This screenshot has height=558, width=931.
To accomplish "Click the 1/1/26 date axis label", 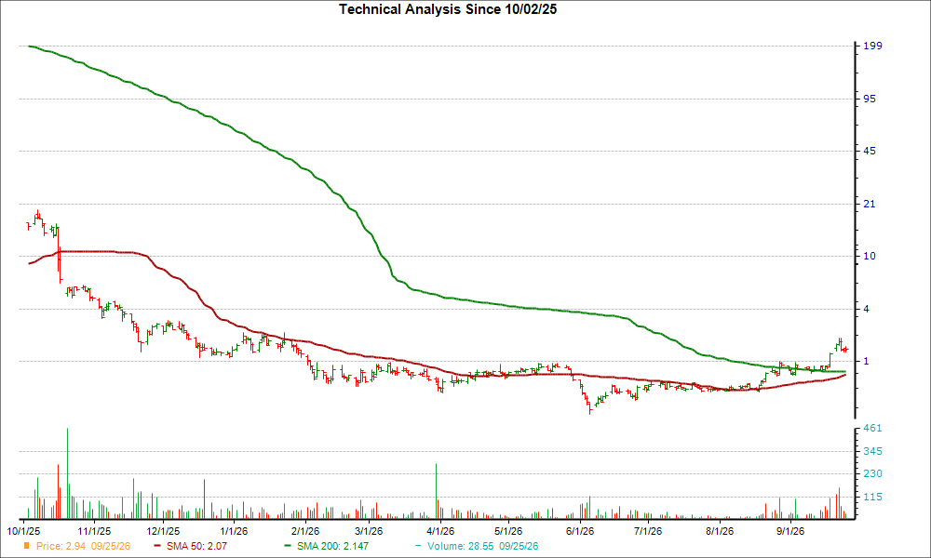I will [234, 531].
